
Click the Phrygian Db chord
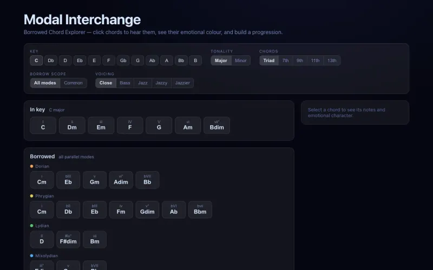point(68,210)
